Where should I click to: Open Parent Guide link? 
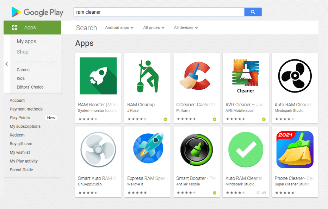(x=21, y=170)
